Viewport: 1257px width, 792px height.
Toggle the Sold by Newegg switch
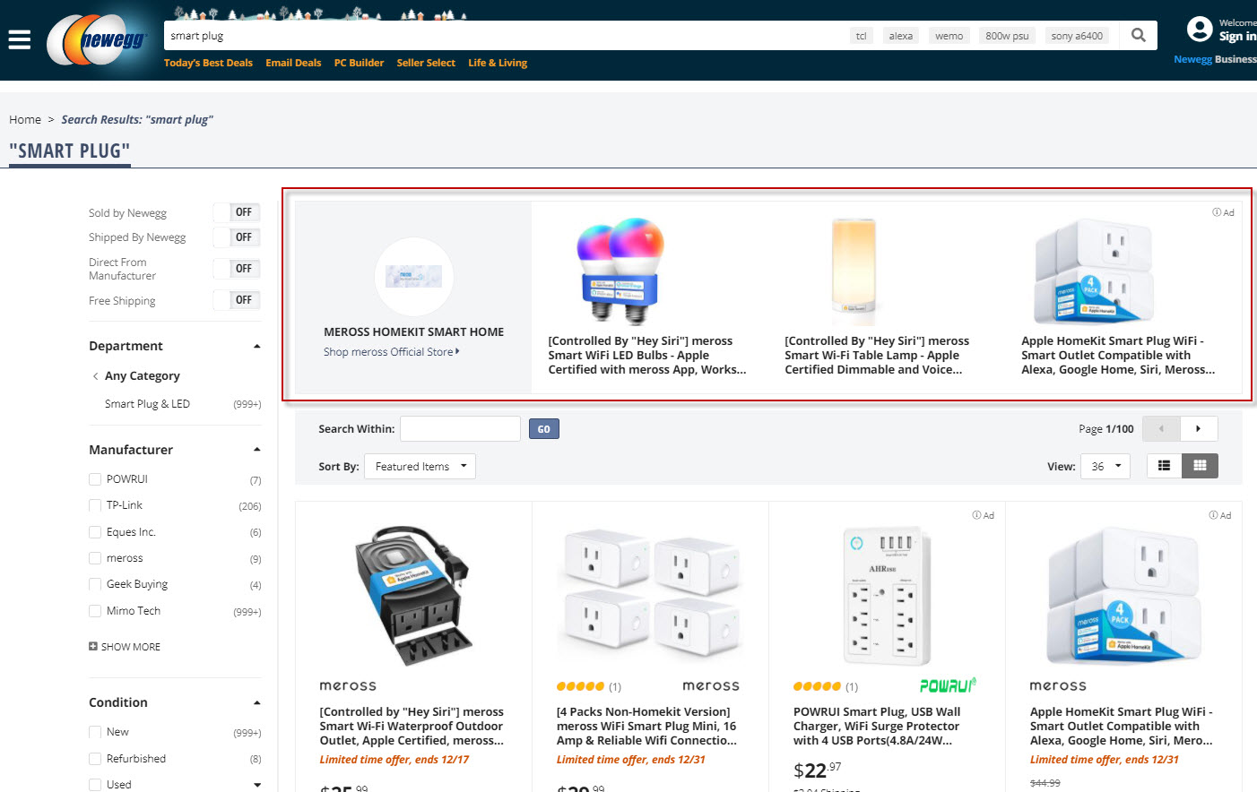point(237,212)
